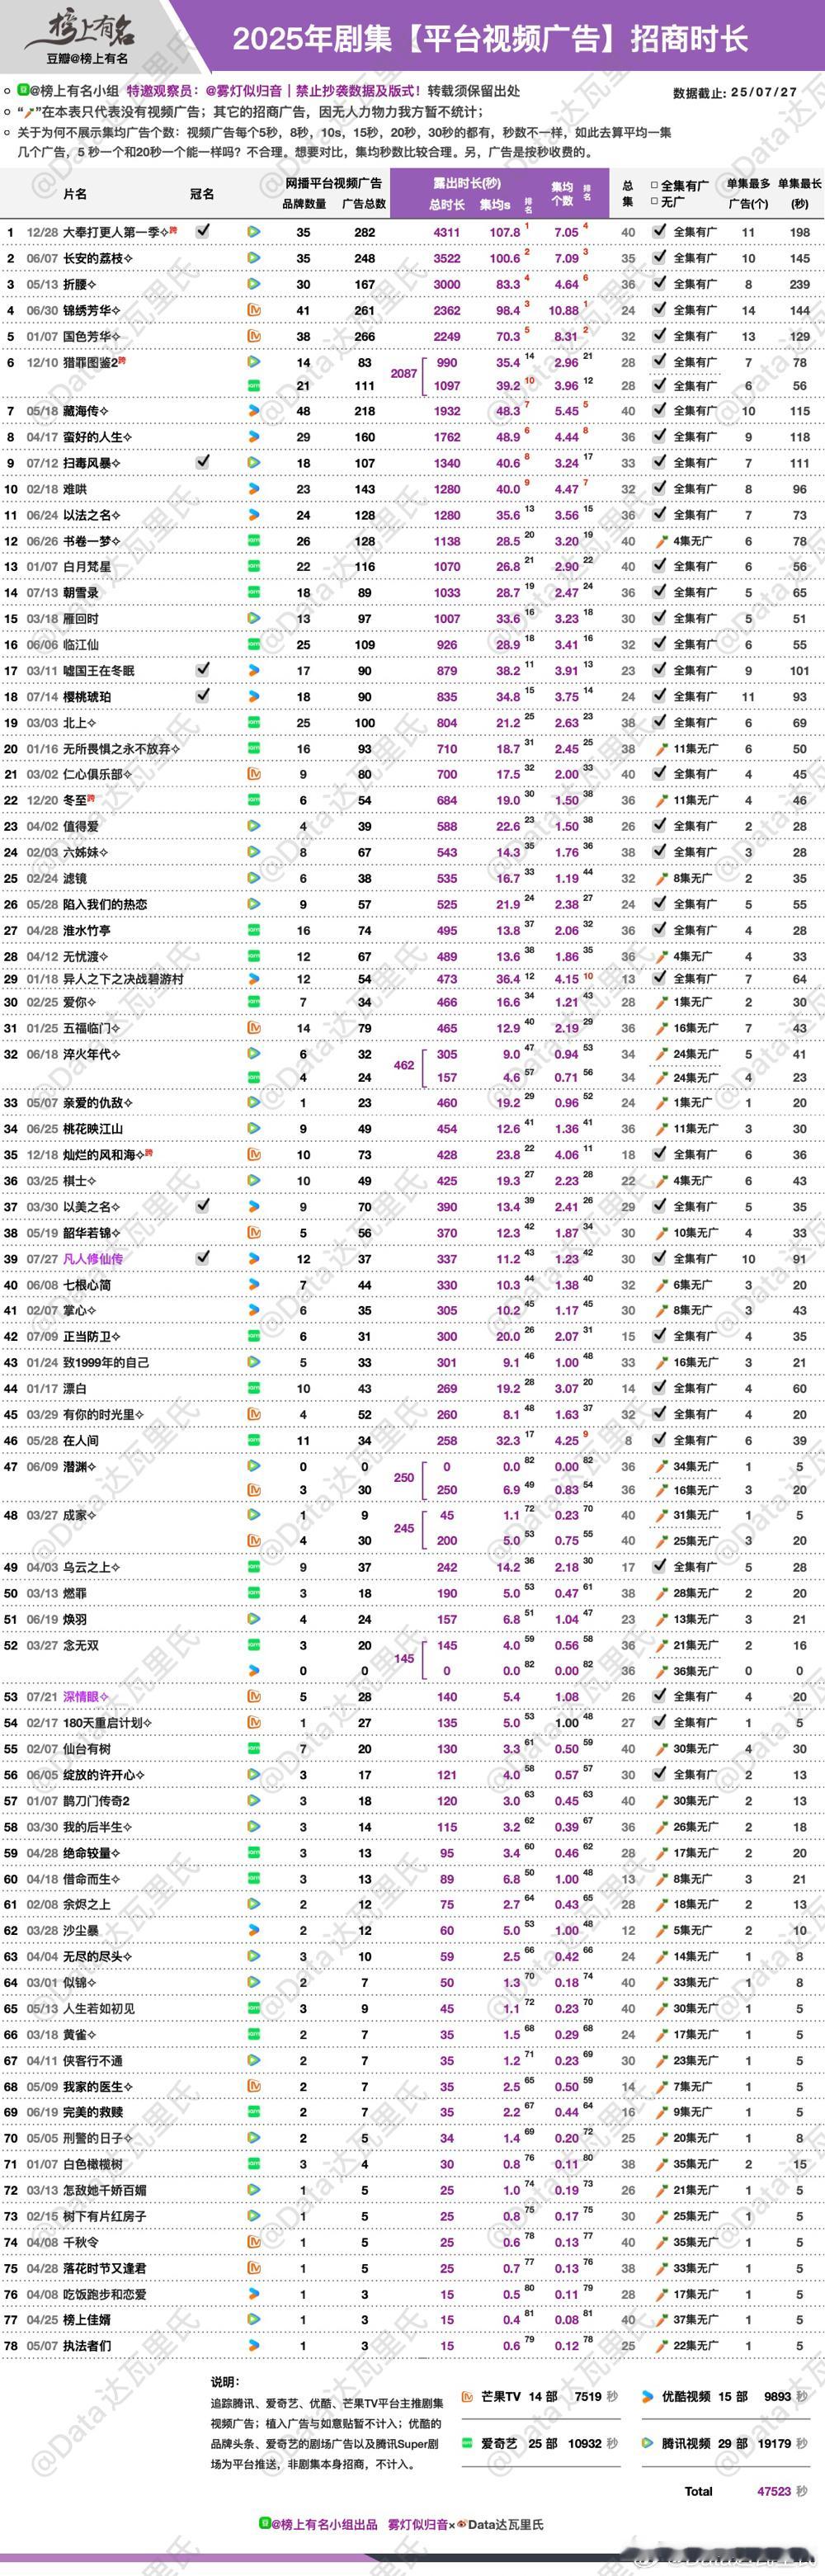Click the platform icon for 凡人修仙传
The height and width of the screenshot is (2576, 825).
254,1259
